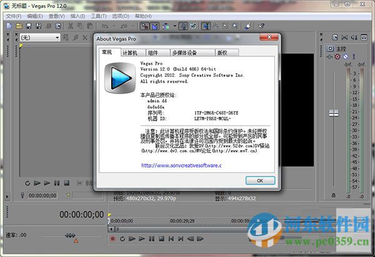
Task: Click the What's This help icon
Action: pyautogui.click(x=261, y=26)
